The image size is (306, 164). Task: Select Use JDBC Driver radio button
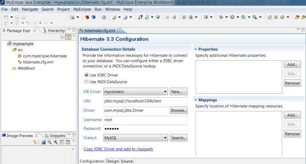pyautogui.click(x=86, y=75)
